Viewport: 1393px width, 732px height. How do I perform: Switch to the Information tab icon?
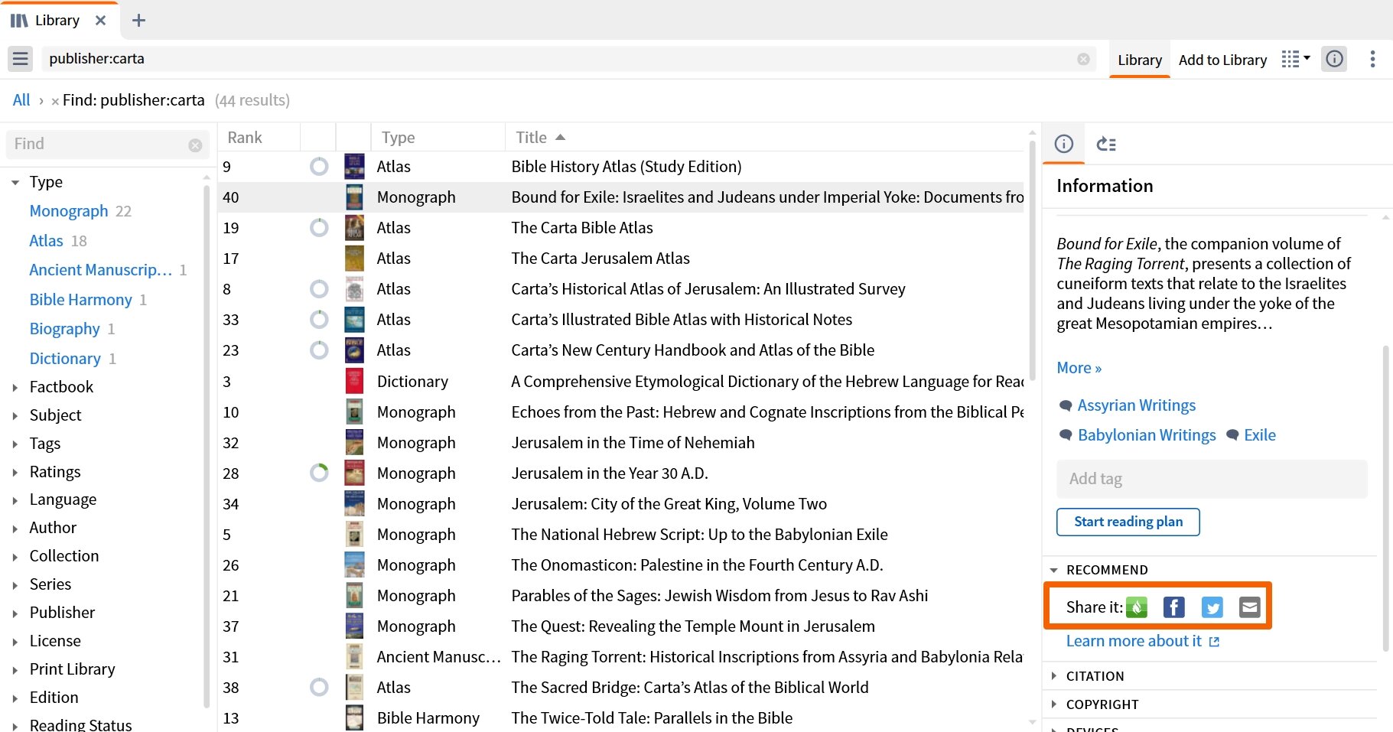point(1063,144)
